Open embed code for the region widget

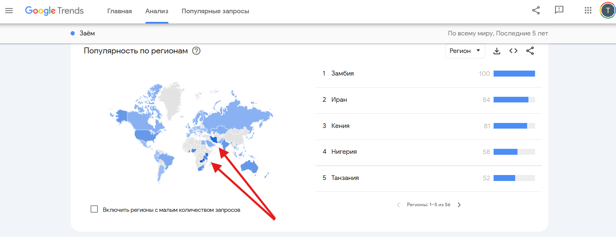point(513,51)
